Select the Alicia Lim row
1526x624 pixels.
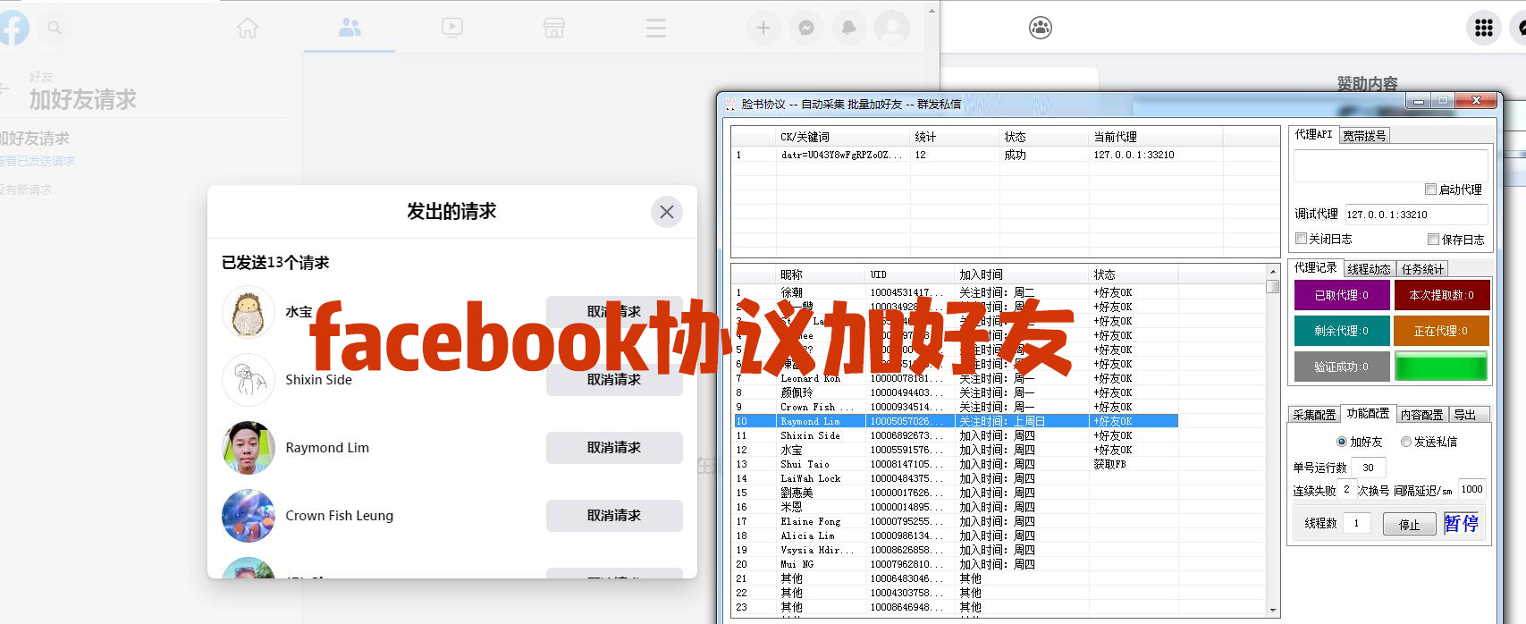point(955,535)
